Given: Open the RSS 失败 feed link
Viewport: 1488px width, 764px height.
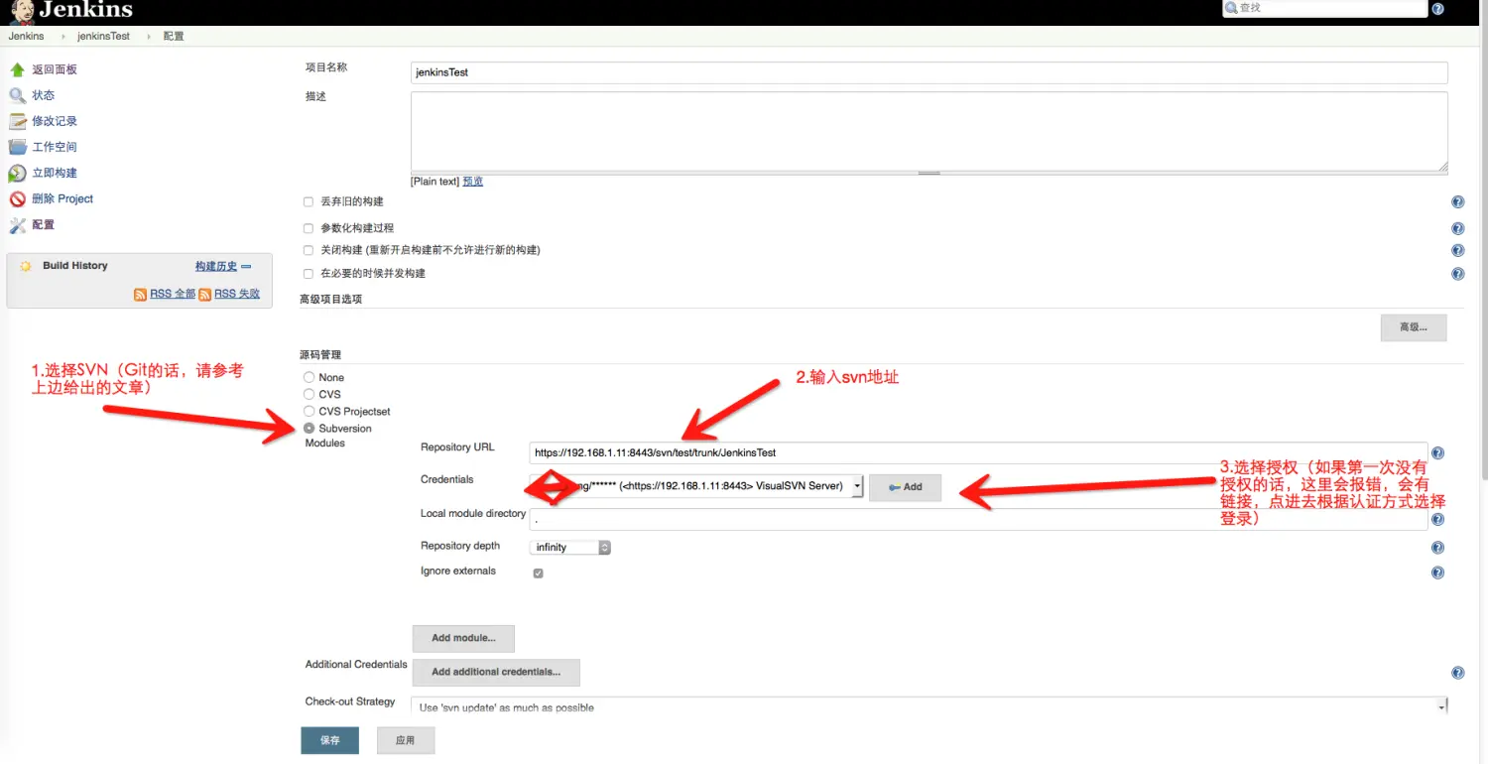Looking at the screenshot, I should click(x=237, y=295).
